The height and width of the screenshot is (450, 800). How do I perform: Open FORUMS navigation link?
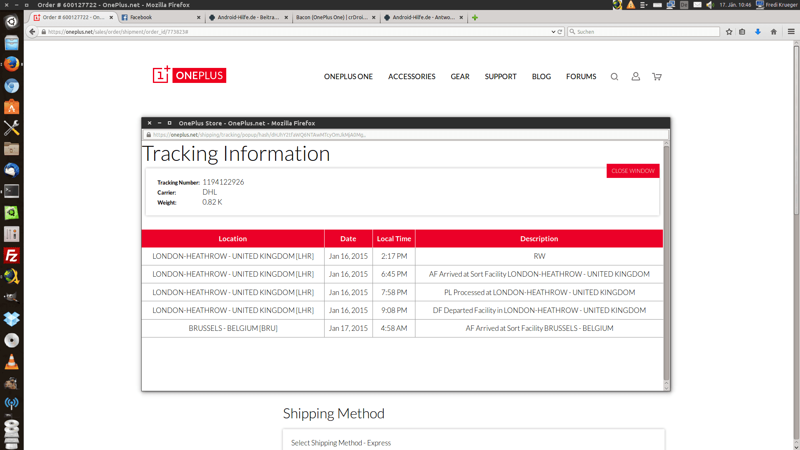click(581, 77)
